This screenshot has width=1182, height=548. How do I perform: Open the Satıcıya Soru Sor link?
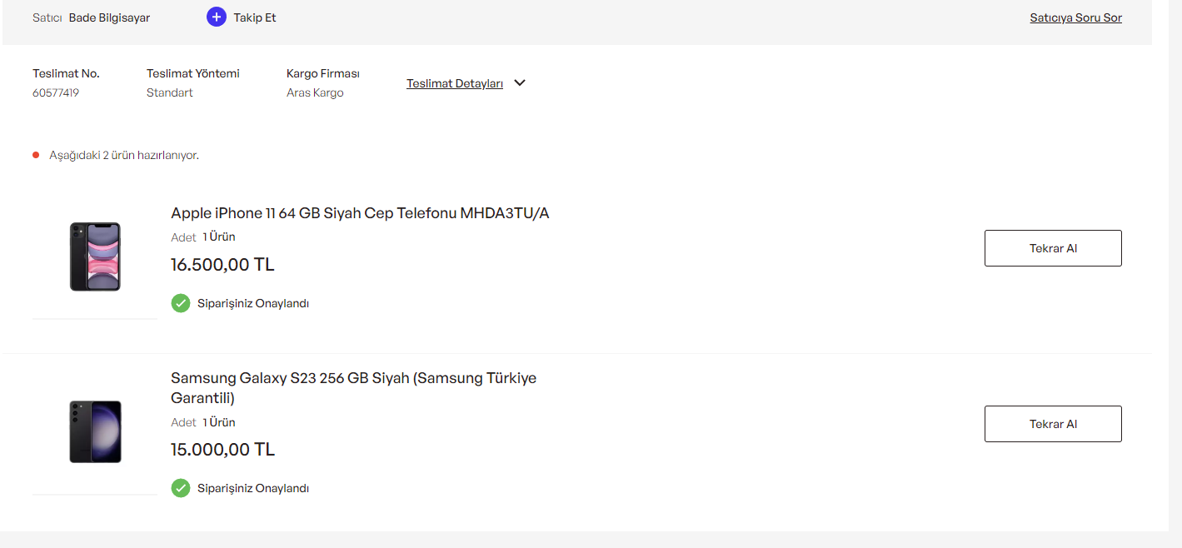1075,17
